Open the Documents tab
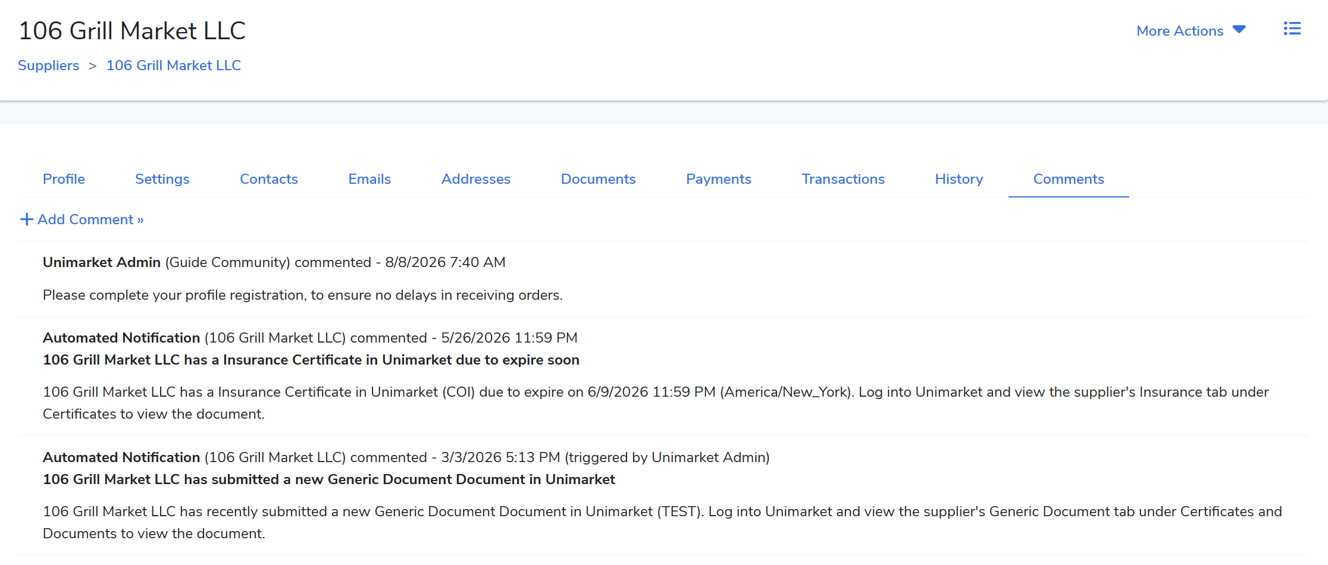This screenshot has width=1328, height=565. (x=599, y=179)
